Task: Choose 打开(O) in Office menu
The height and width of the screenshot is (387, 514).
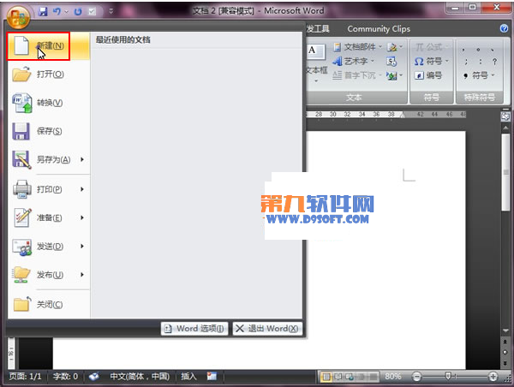Action: click(x=49, y=74)
